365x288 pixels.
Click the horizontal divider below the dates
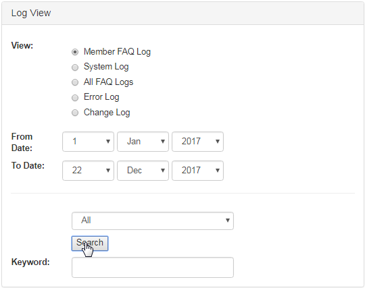(x=182, y=193)
